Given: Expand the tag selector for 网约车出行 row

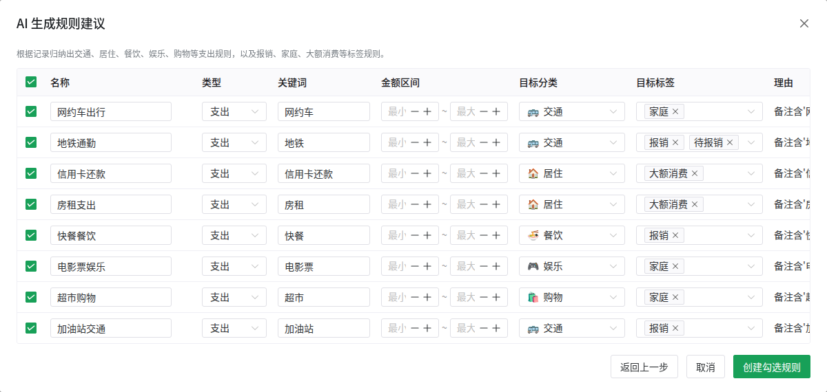Looking at the screenshot, I should 751,111.
